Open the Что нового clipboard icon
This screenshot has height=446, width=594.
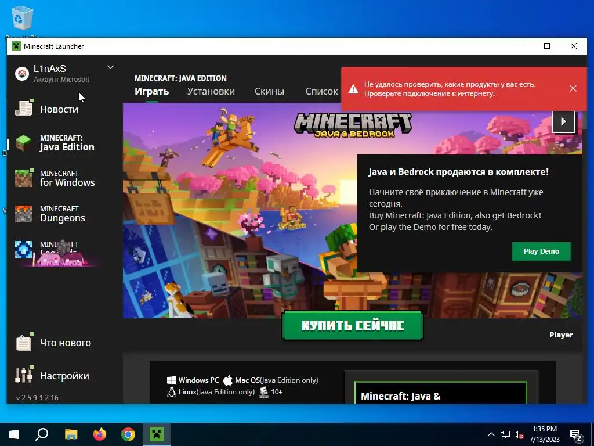(24, 342)
